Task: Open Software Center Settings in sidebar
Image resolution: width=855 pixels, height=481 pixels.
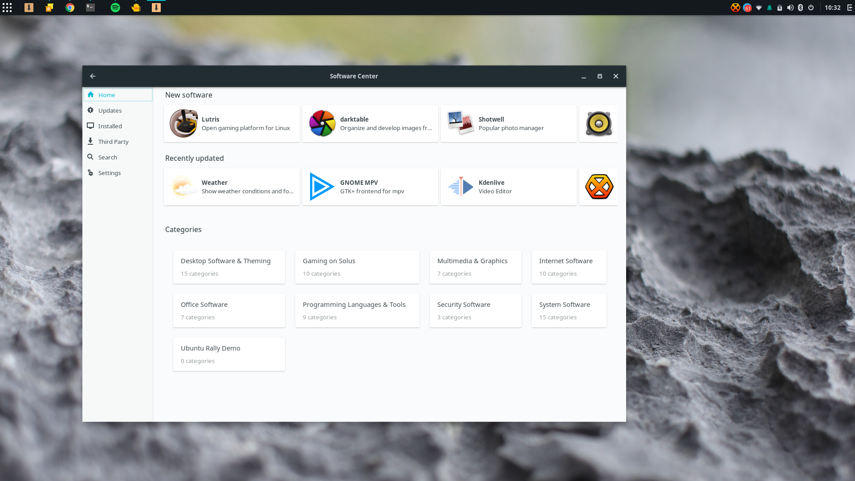Action: point(118,173)
